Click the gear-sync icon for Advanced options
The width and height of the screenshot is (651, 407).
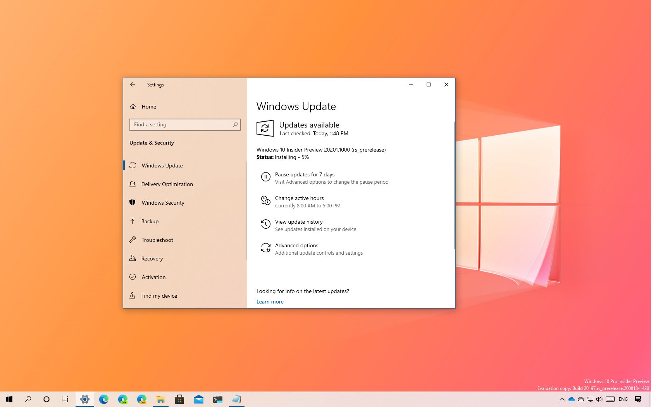(x=265, y=248)
